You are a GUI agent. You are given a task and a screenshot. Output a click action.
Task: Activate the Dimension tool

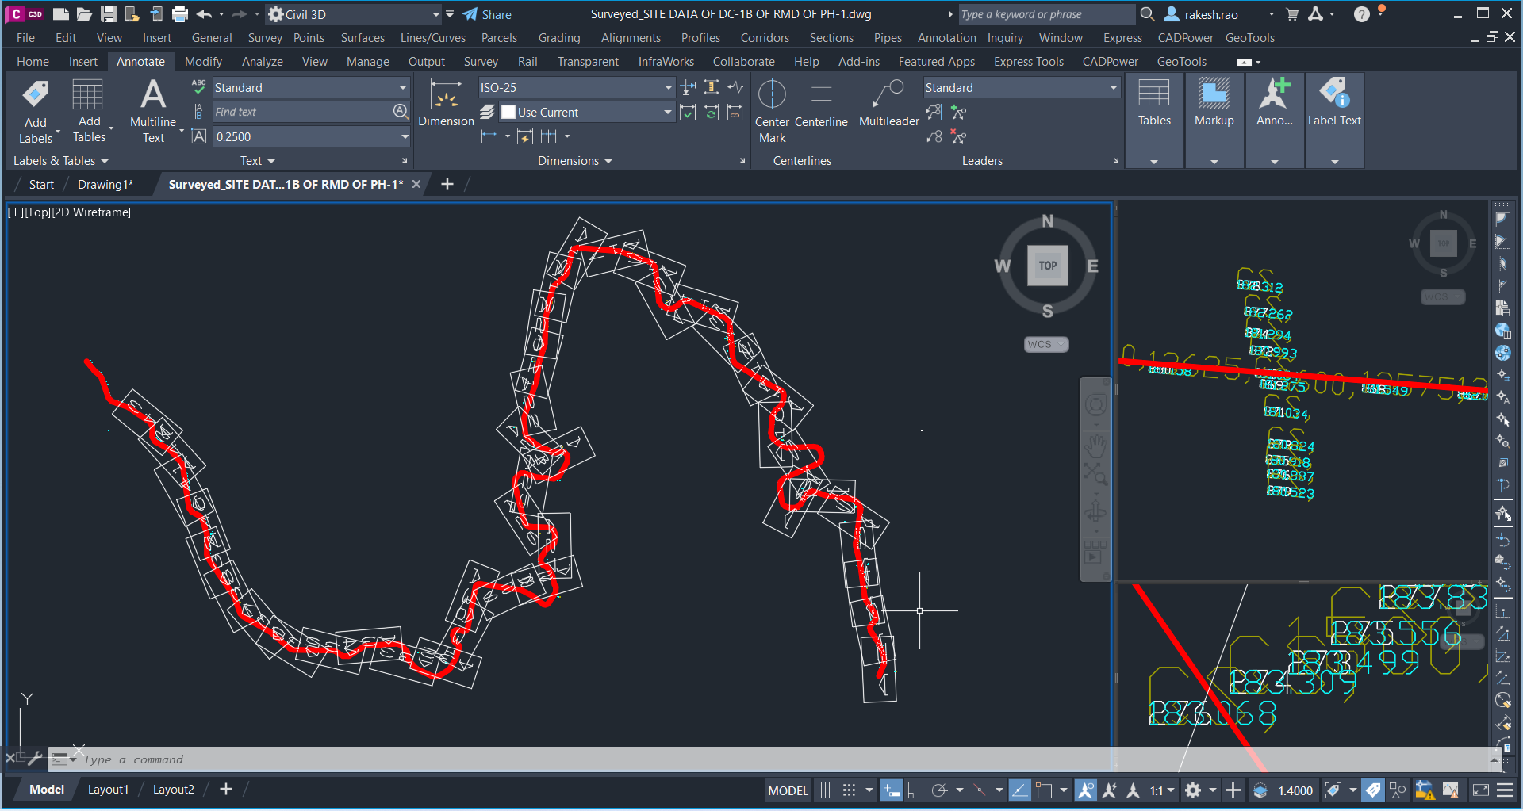445,103
